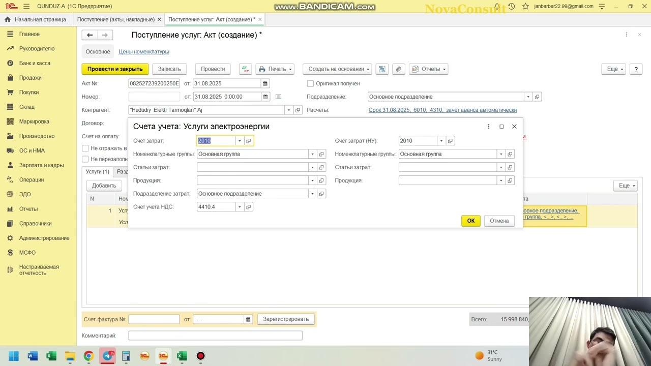The width and height of the screenshot is (651, 366).
Task: Expand Подразделение затрат dropdown
Action: tap(312, 194)
